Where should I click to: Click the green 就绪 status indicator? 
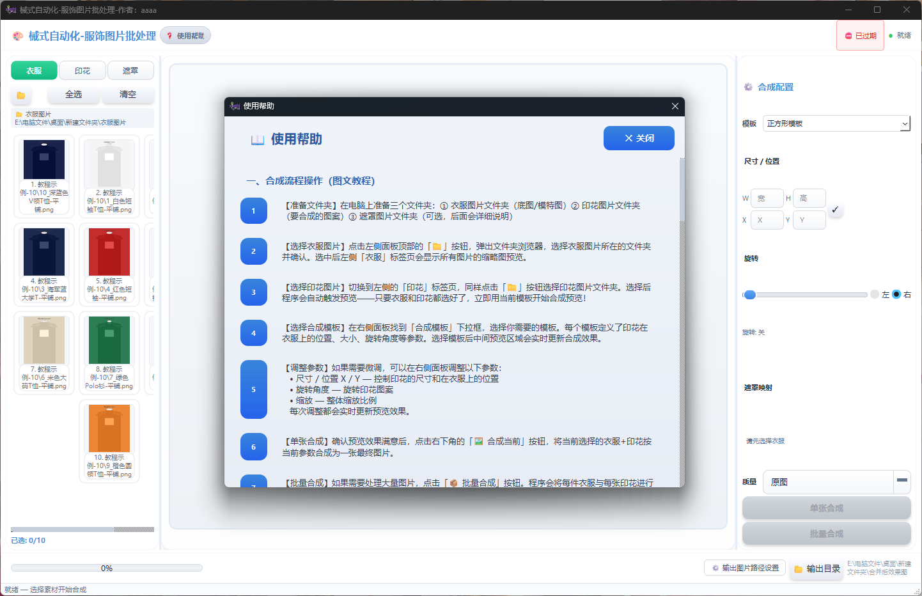(x=900, y=36)
